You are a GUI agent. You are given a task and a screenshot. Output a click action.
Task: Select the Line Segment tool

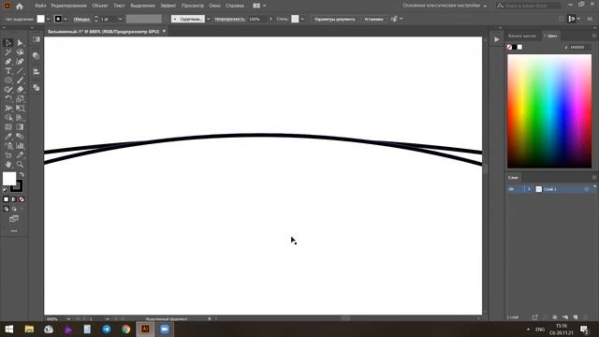20,71
